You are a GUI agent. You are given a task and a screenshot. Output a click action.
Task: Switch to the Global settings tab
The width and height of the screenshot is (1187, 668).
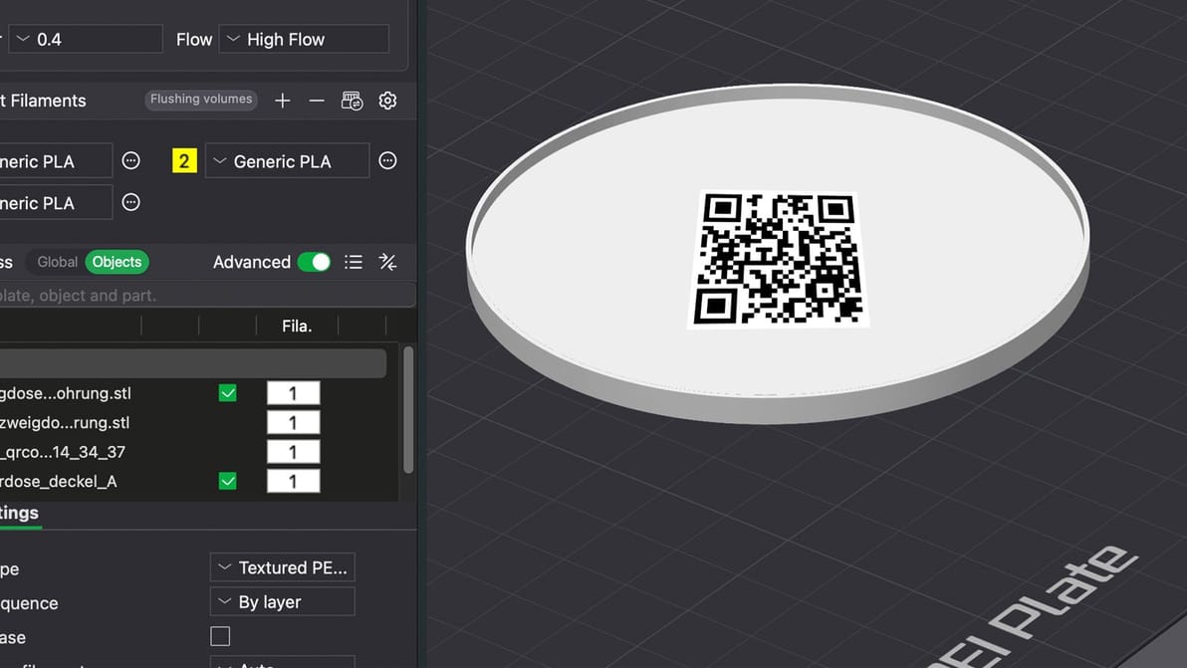coord(57,262)
